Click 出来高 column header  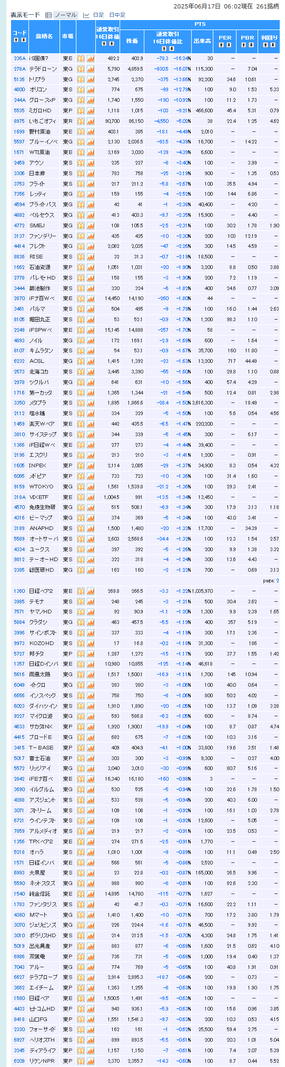pos(202,41)
